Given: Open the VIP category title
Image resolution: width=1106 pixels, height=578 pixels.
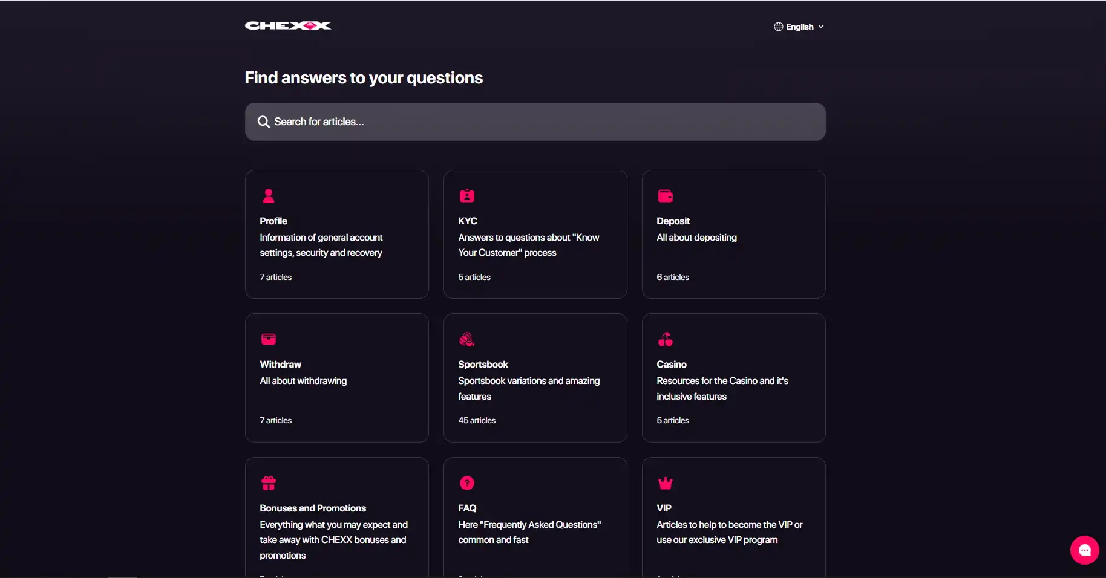Looking at the screenshot, I should [x=664, y=508].
